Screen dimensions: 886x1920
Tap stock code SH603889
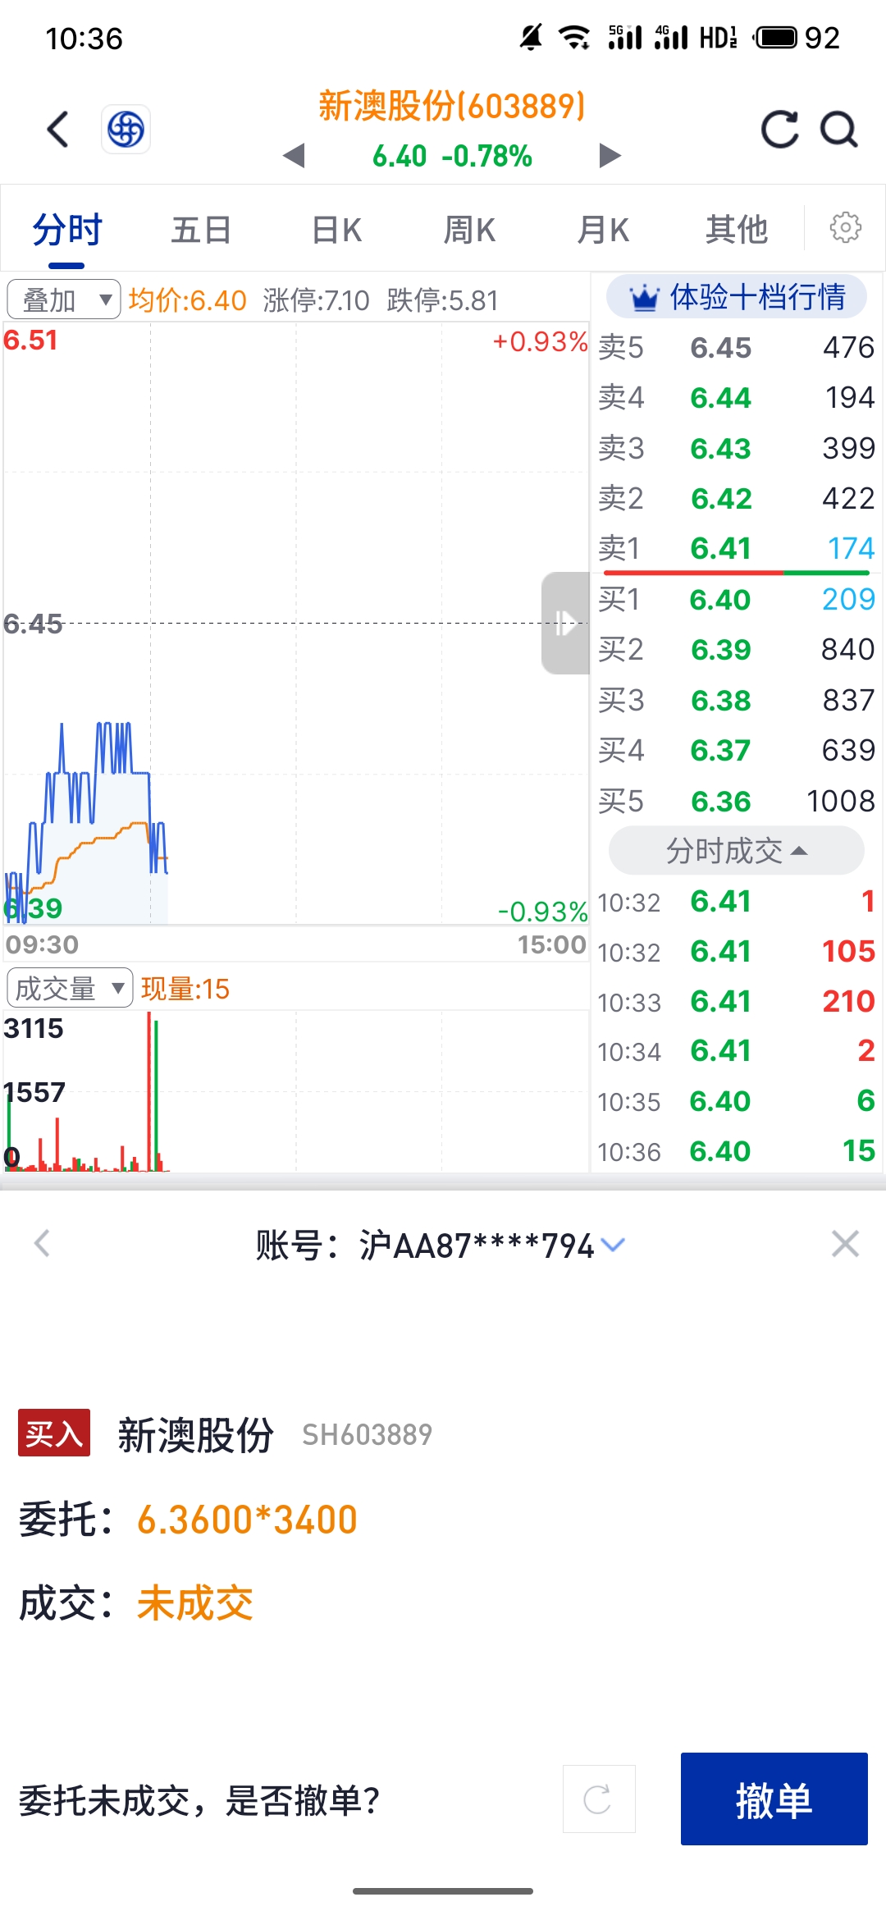(367, 1434)
